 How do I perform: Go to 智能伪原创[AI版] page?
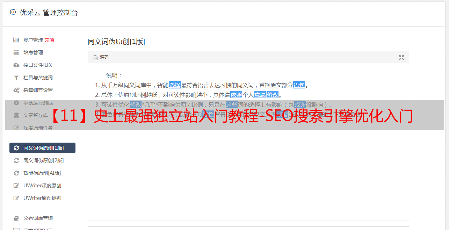(42, 173)
